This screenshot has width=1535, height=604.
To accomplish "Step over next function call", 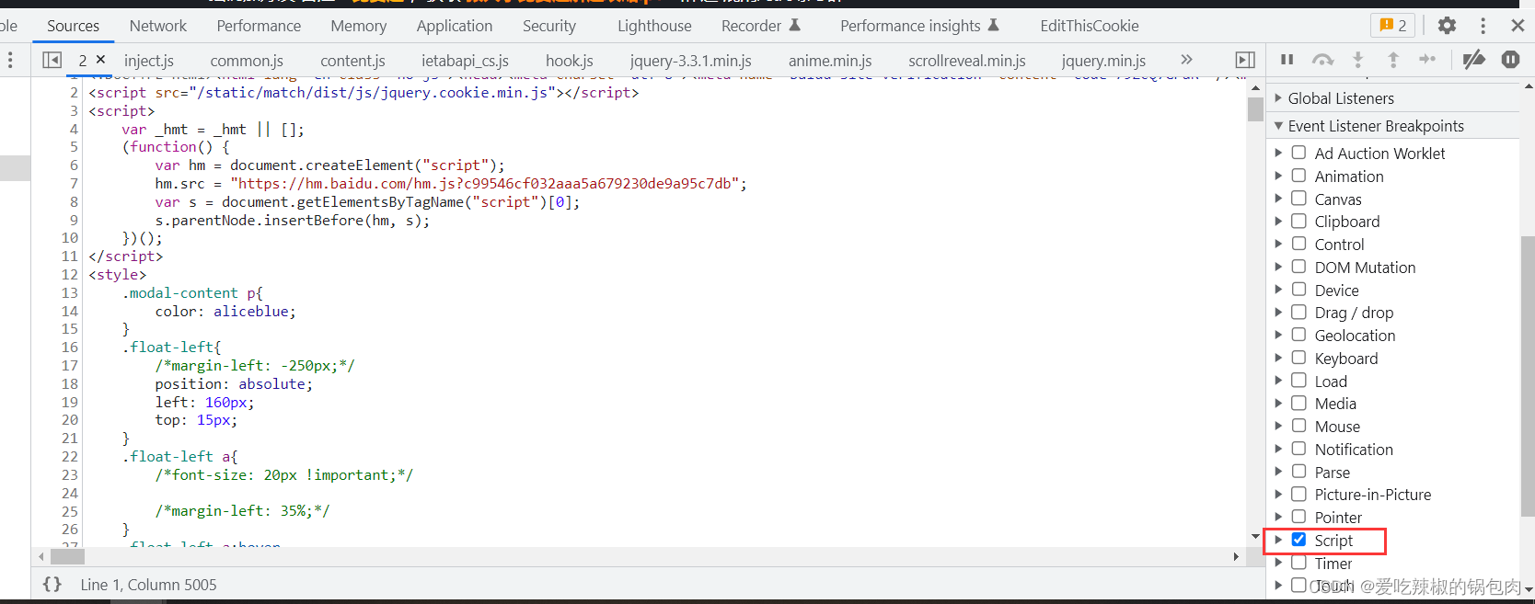I will [x=1322, y=60].
